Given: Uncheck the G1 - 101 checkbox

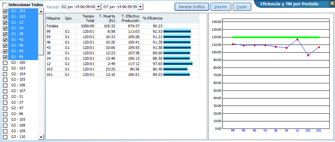Looking at the screenshot, I should [x=5, y=11].
